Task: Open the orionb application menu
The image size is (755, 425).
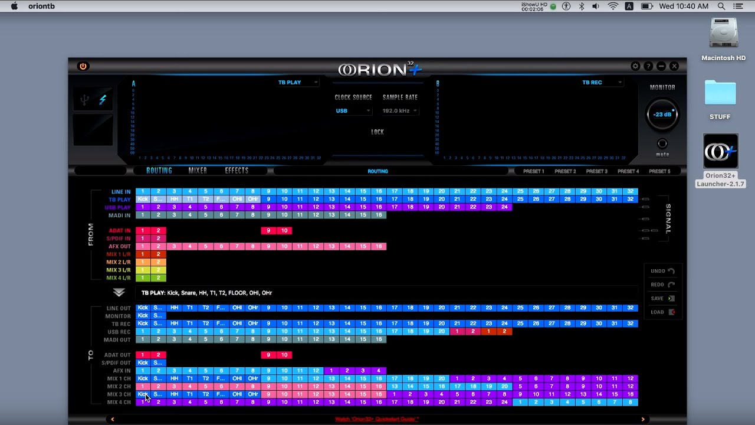Action: click(x=41, y=6)
